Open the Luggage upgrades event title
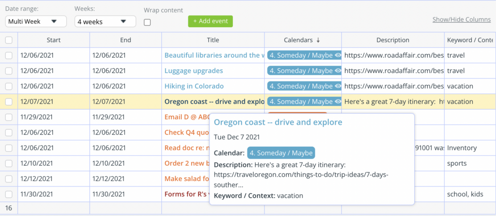The image size is (496, 216). point(194,71)
